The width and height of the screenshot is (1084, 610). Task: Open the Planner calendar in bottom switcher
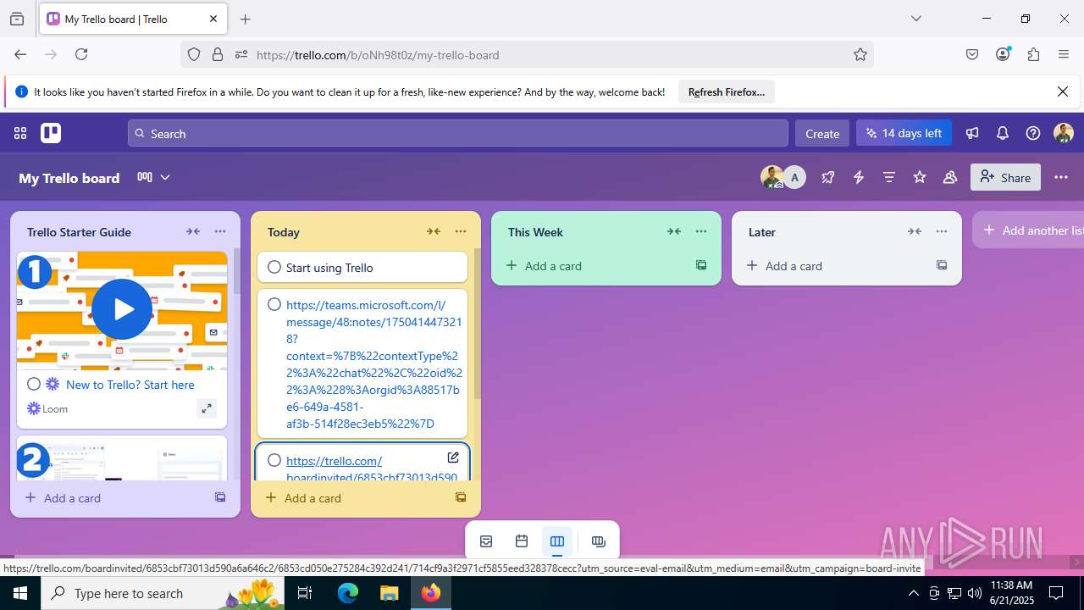click(x=522, y=541)
